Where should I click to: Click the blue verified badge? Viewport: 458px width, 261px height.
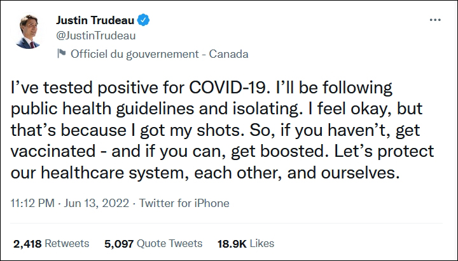pyautogui.click(x=146, y=20)
